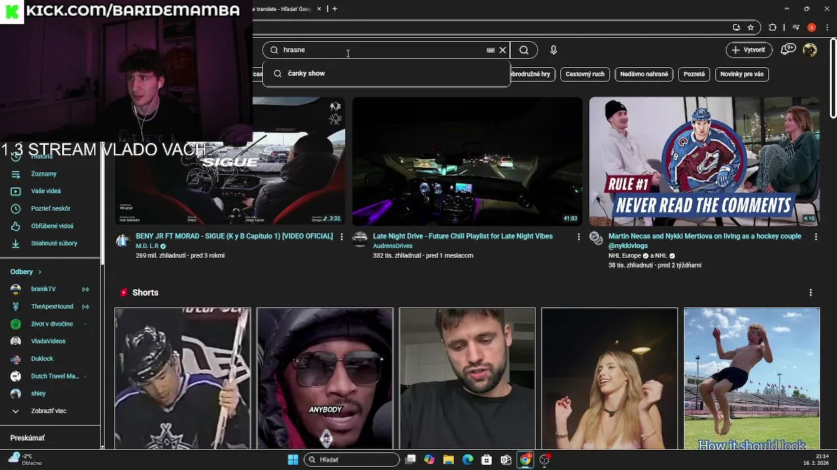Viewport: 837px width, 470px height.
Task: Open the AudrensDrives channel link
Action: (x=392, y=246)
